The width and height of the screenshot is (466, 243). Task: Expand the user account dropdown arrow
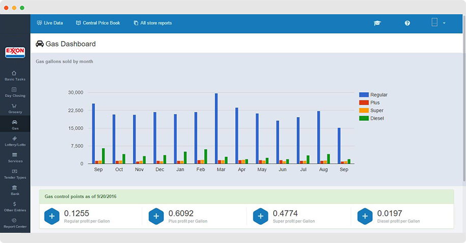[x=444, y=23]
